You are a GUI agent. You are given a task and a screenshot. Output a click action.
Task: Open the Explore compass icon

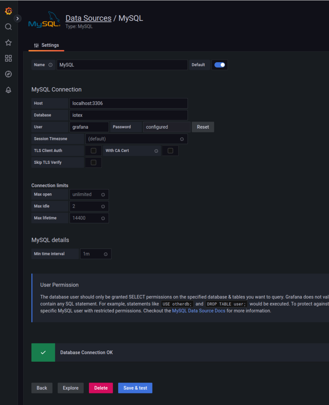coord(8,74)
